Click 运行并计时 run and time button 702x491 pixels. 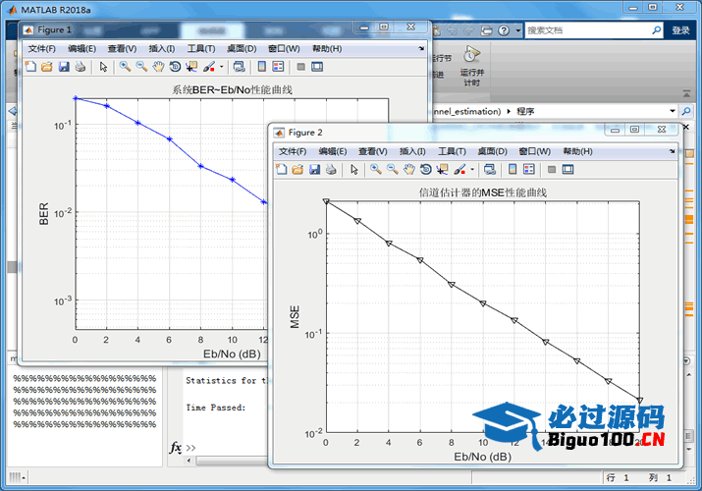471,66
